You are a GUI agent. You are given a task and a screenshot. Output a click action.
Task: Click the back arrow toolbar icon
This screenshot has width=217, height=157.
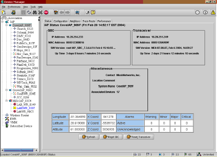point(62,12)
